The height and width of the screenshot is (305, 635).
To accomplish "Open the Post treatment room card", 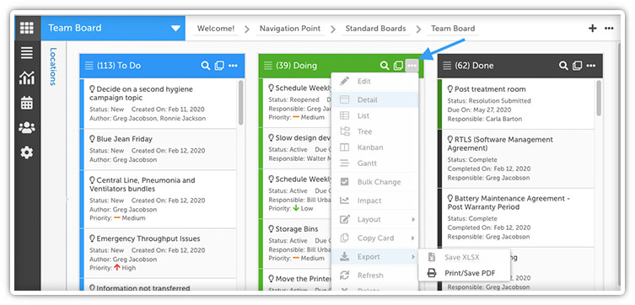I will click(516, 104).
